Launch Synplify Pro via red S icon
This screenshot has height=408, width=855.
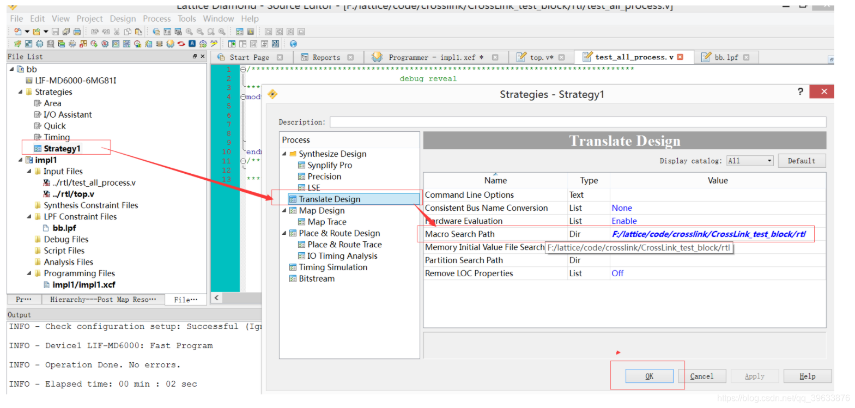181,44
